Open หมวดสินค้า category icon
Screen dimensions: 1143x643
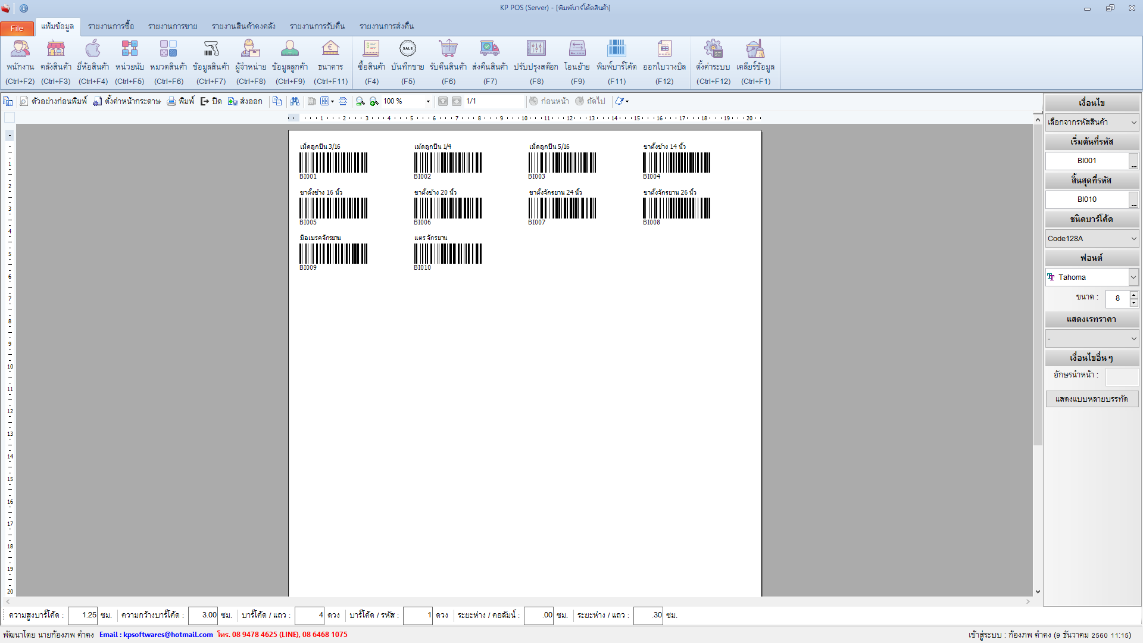coord(168,63)
